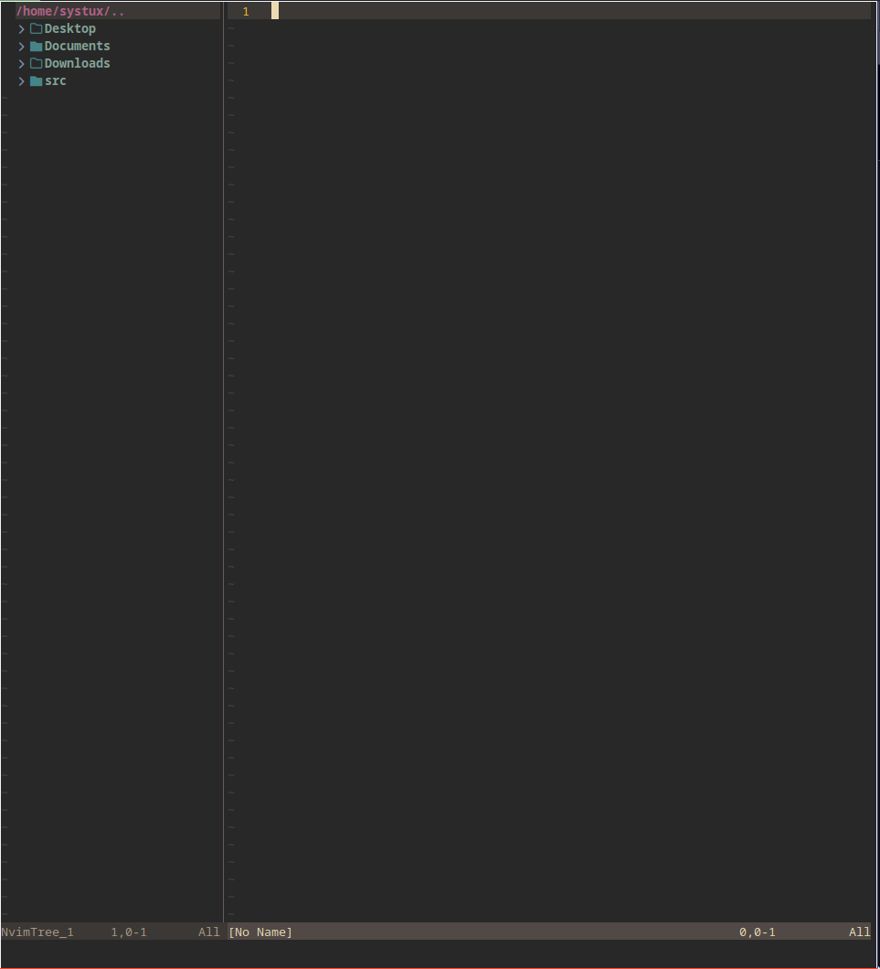880x969 pixels.
Task: Select the Documents tree entry
Action: click(76, 46)
